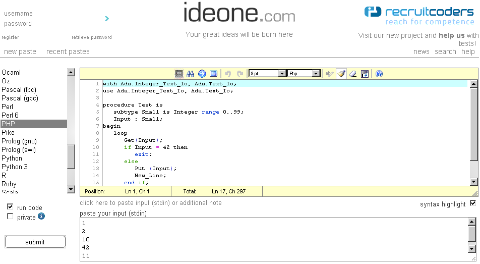Click the register link

pos(10,37)
